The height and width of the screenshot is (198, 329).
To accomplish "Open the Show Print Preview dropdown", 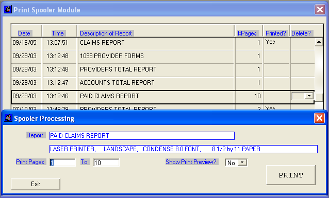I will click(x=242, y=163).
